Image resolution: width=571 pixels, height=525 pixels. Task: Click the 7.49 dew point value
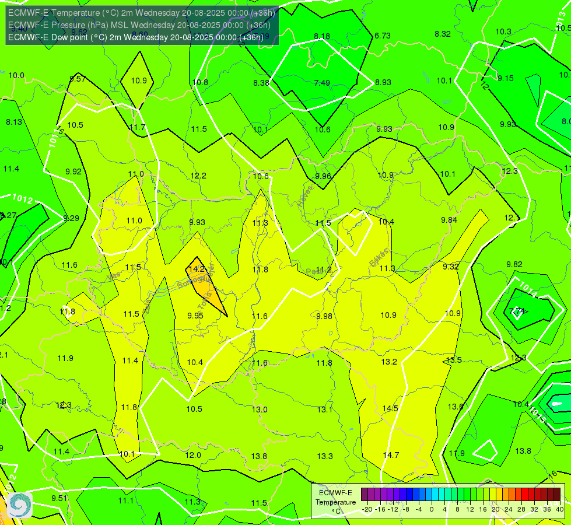(x=322, y=83)
